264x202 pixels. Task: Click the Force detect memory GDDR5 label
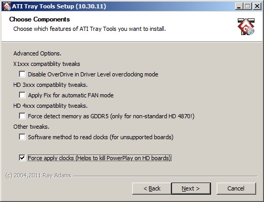pos(111,116)
